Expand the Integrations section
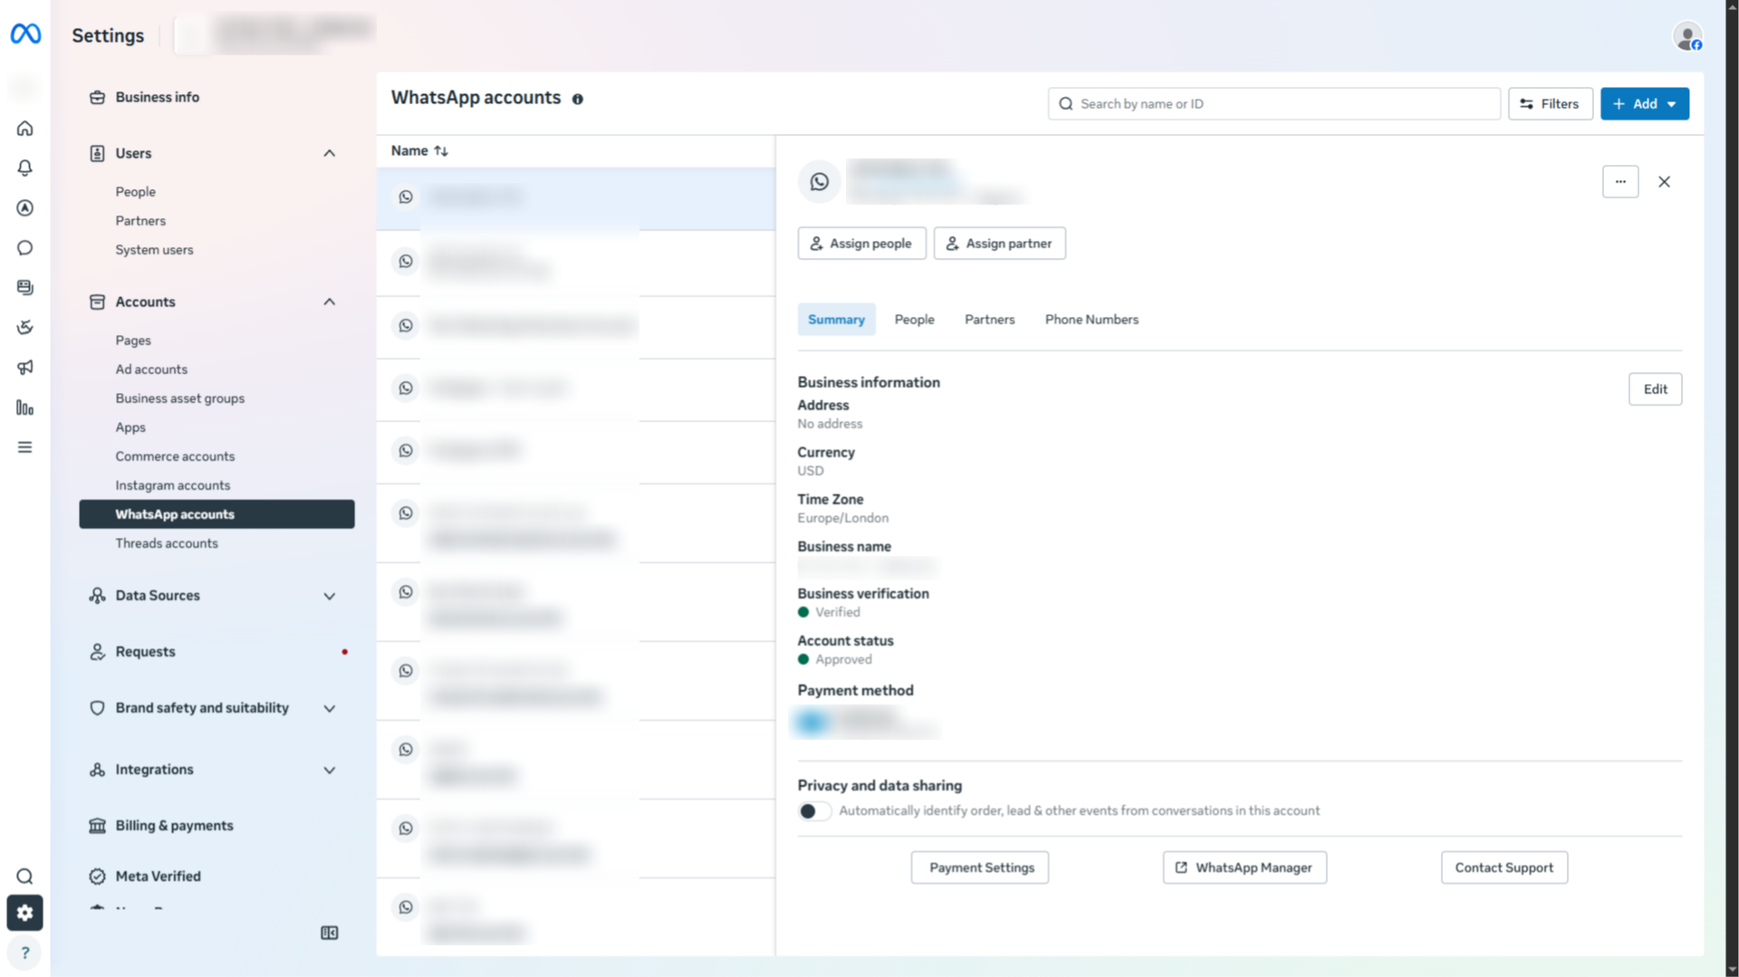Screen dimensions: 1739x977 click(x=330, y=770)
